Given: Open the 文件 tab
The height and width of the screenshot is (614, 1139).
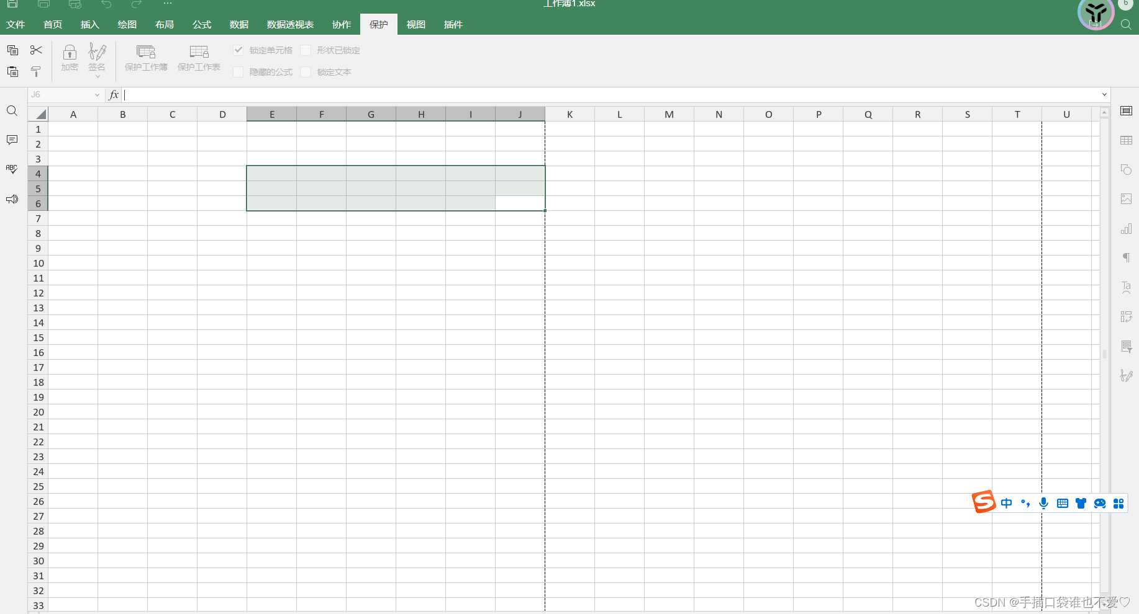Looking at the screenshot, I should click(16, 25).
